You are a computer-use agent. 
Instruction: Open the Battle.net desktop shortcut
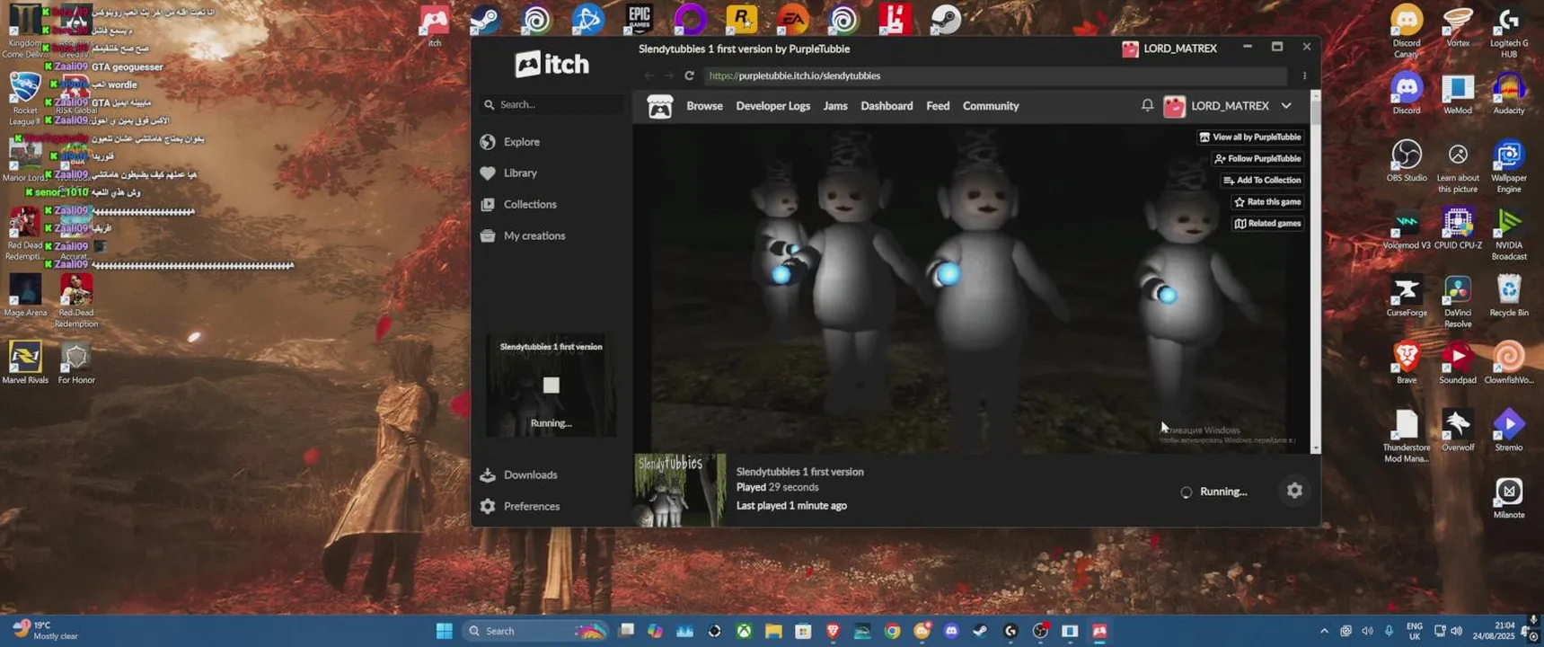(588, 19)
